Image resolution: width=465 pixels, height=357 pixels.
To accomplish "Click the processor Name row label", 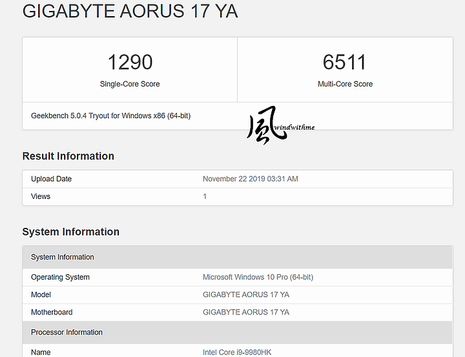I will [x=41, y=352].
